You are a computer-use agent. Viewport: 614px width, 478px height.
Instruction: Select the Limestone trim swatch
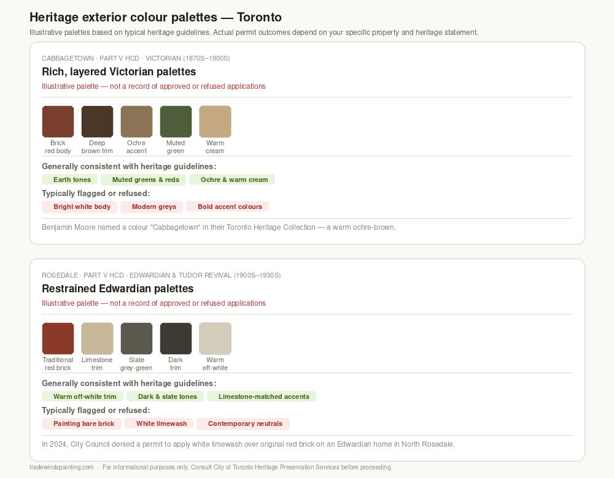[x=97, y=338]
